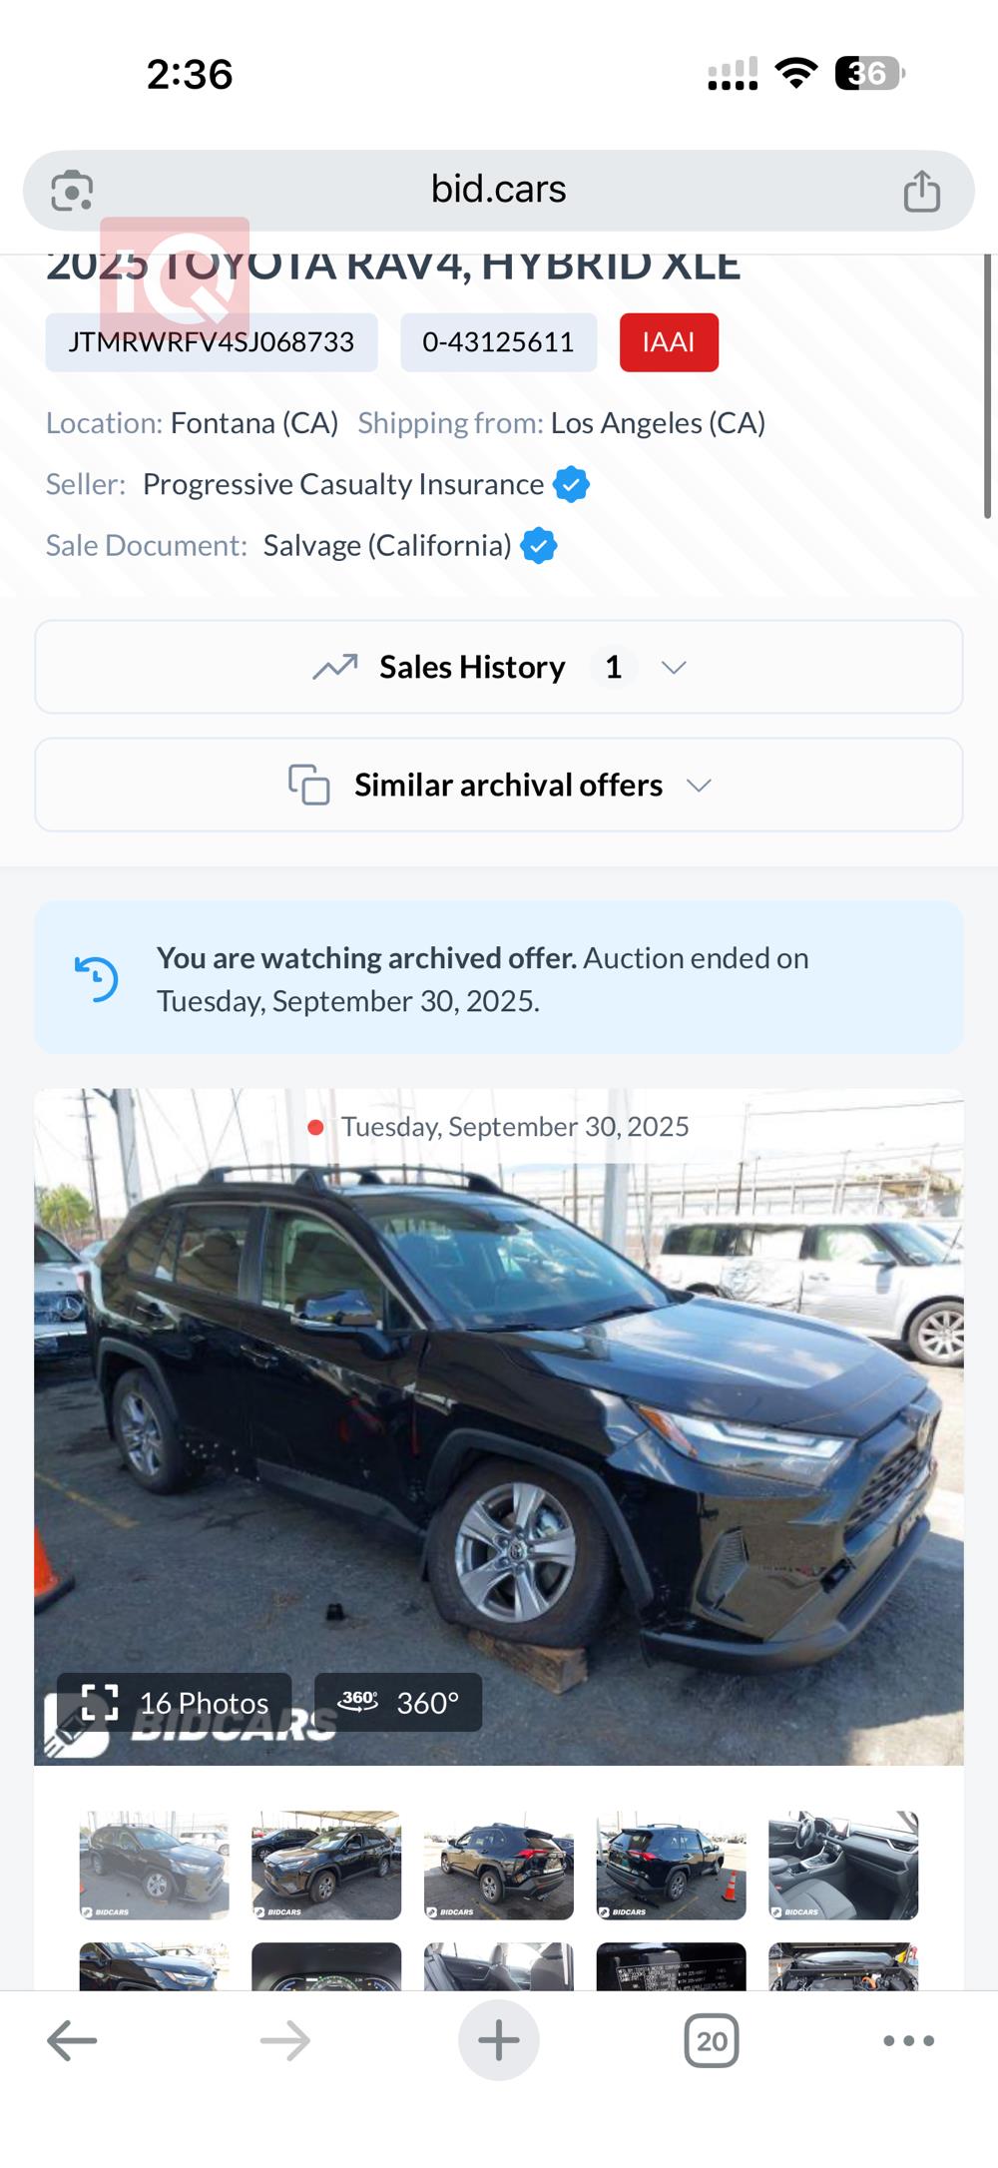
Task: Tap the lot number 0-43125611 tag
Action: coord(498,342)
